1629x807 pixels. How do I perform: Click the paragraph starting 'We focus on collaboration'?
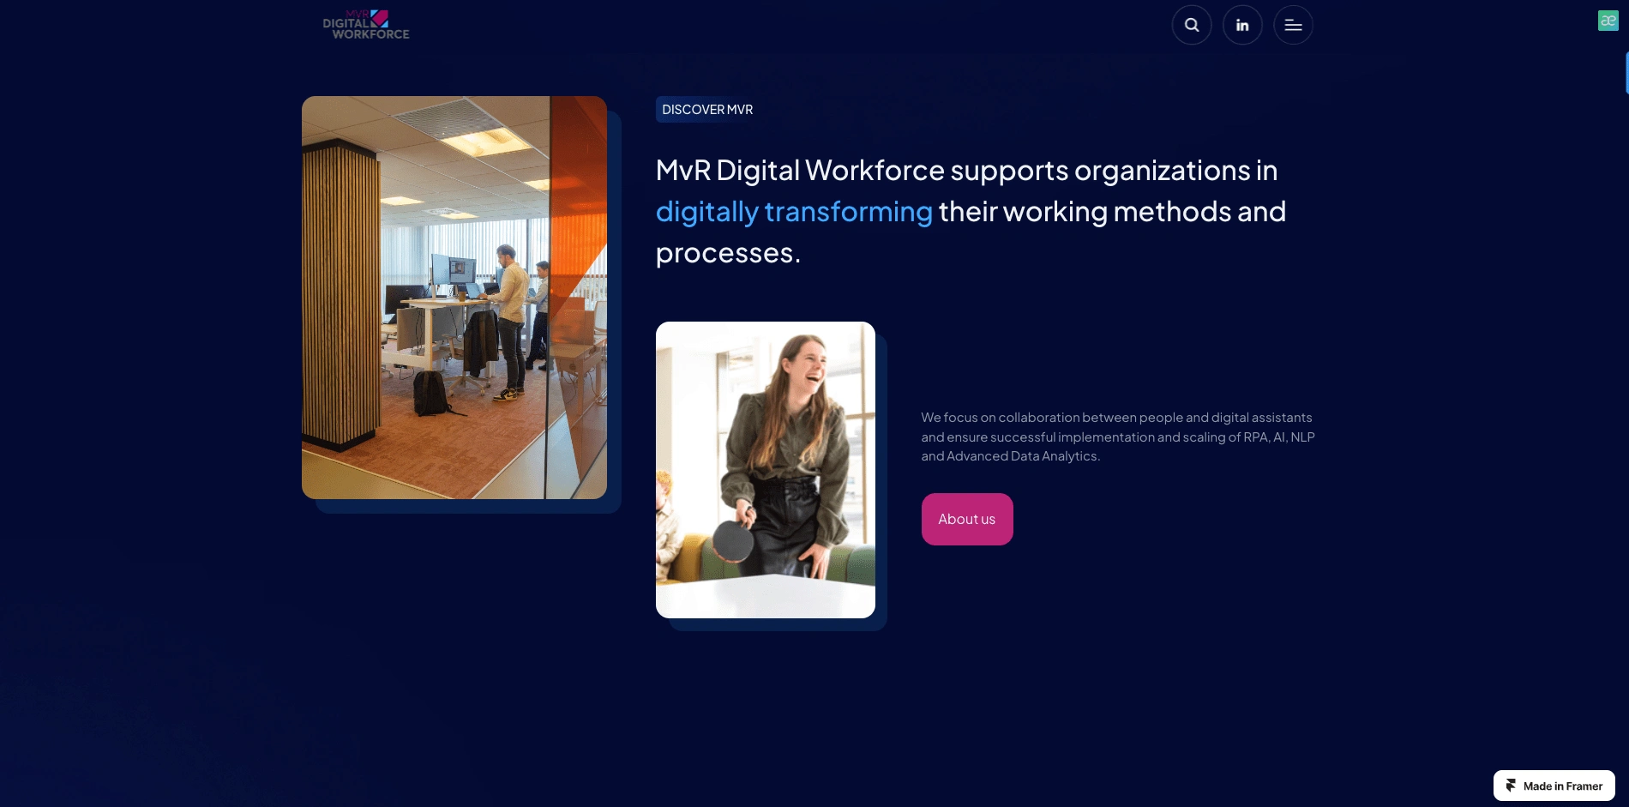pyautogui.click(x=1118, y=437)
